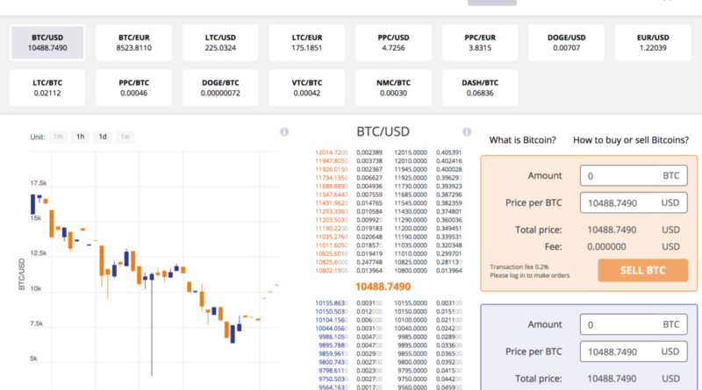This screenshot has height=390, width=702.
Task: Select the DOGE/USD market tile
Action: click(566, 42)
